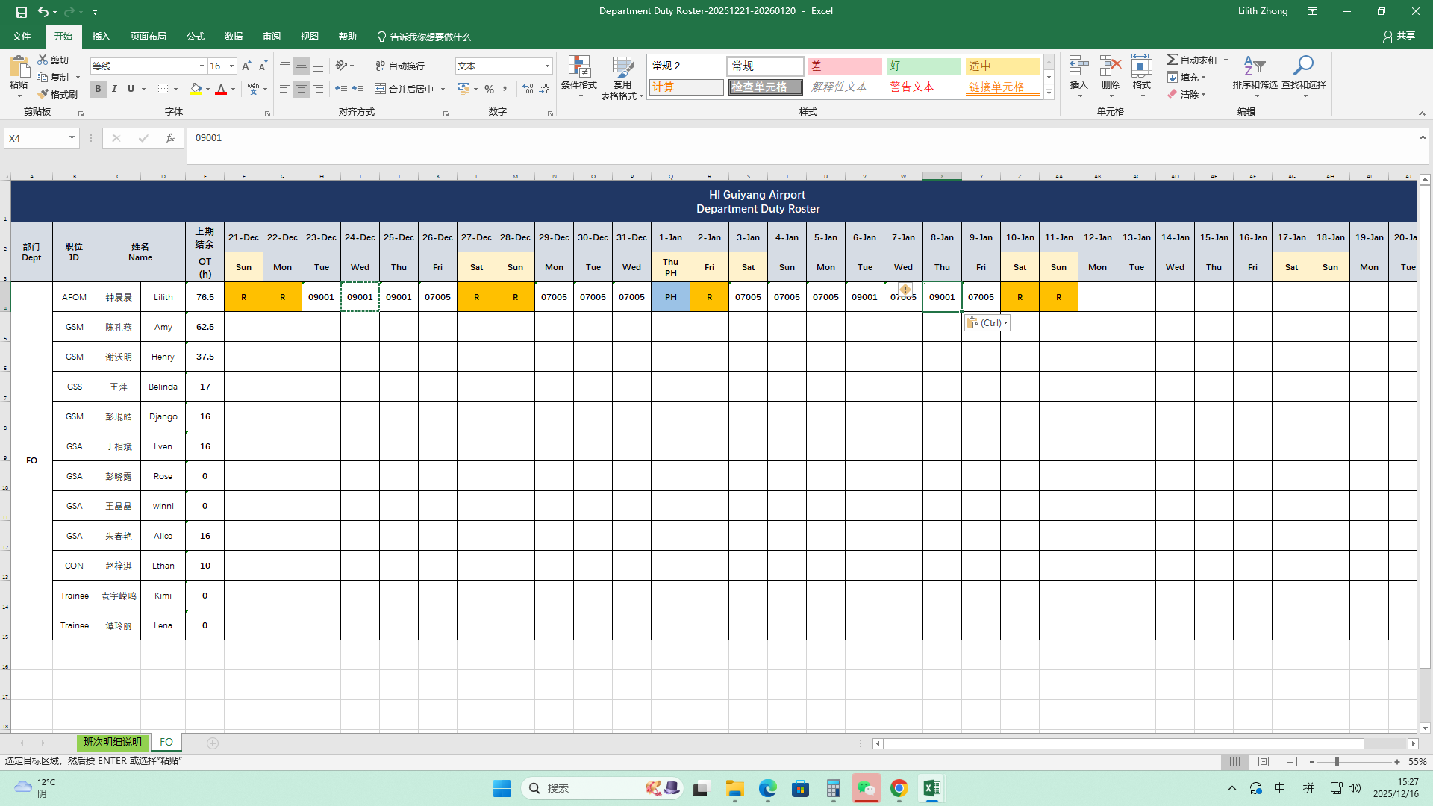Open WeChat from the taskbar
Screen dimensions: 1433x806
[x=866, y=788]
